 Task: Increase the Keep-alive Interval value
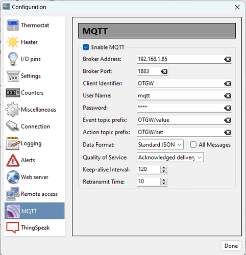coord(164,168)
